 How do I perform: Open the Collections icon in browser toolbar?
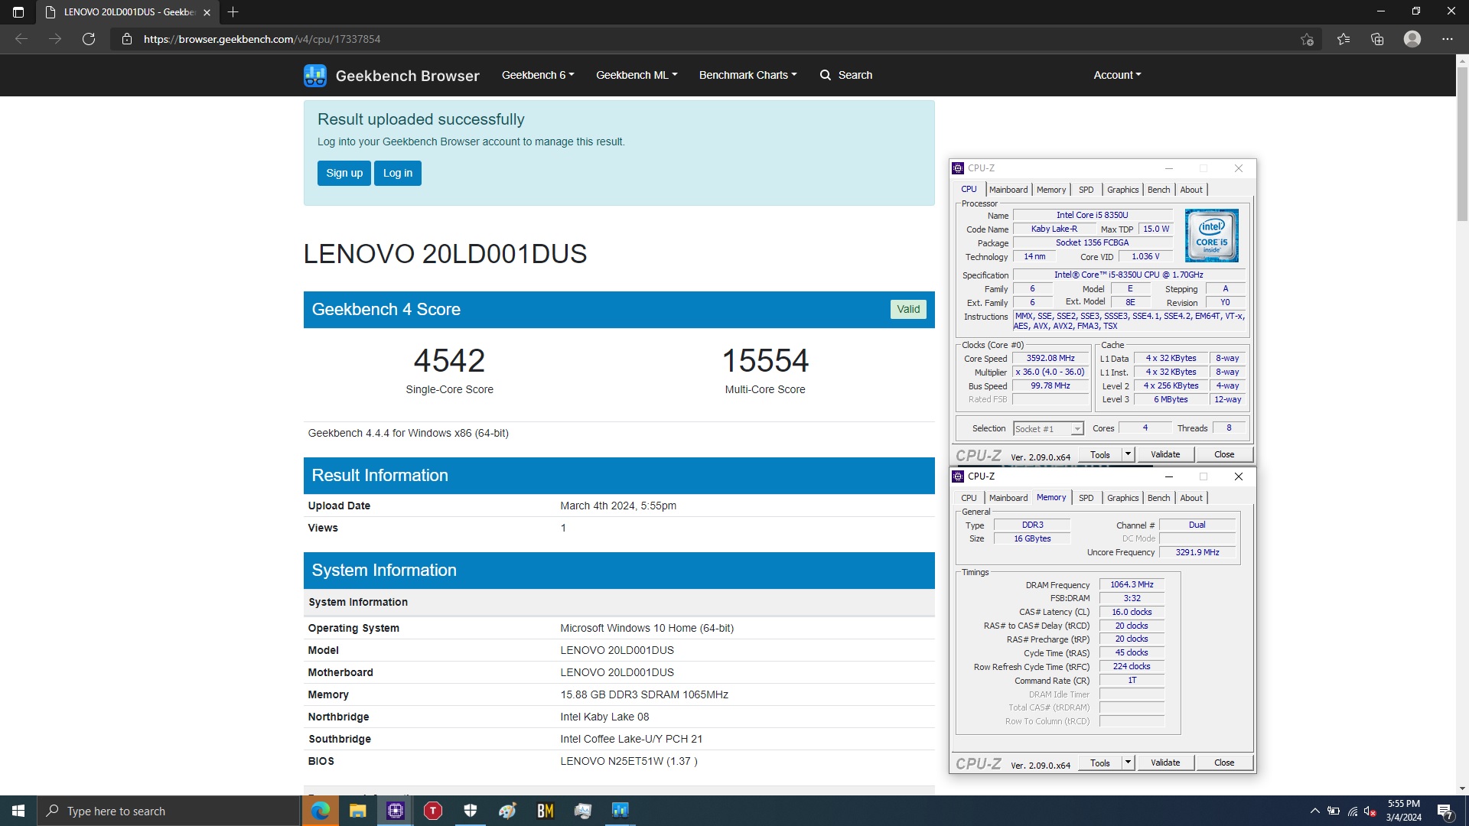[x=1377, y=39]
